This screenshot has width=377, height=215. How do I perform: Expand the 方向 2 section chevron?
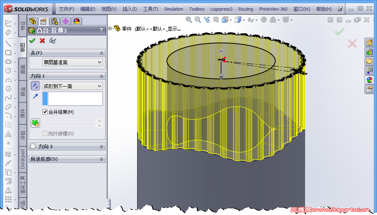101,146
